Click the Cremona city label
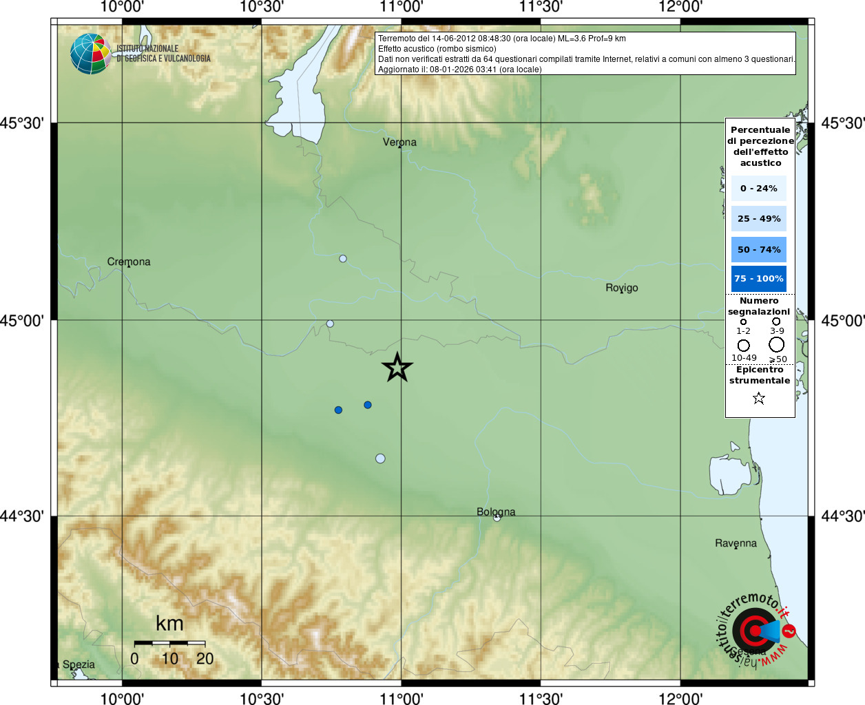 coord(129,262)
